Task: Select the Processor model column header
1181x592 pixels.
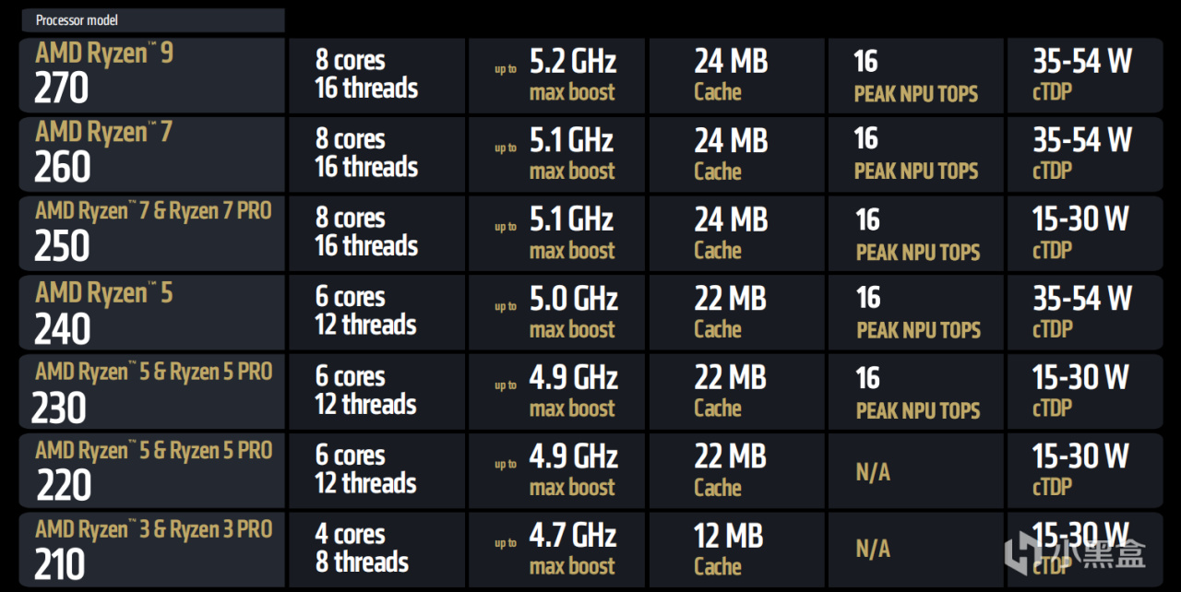Action: coord(152,20)
